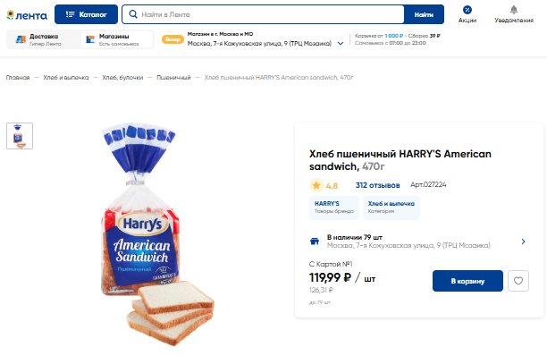The height and width of the screenshot is (356, 547).
Task: Go to Пшеничный breadcrumb
Action: coord(173,78)
